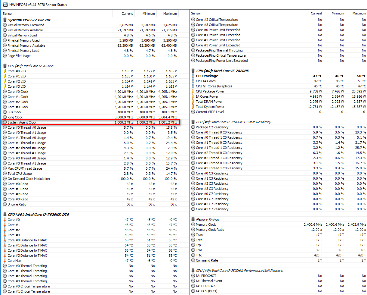Select the IA: DDR RAPL row

(x=278, y=286)
